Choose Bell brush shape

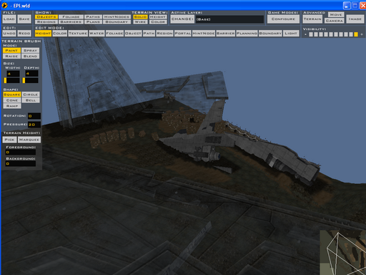(31, 100)
